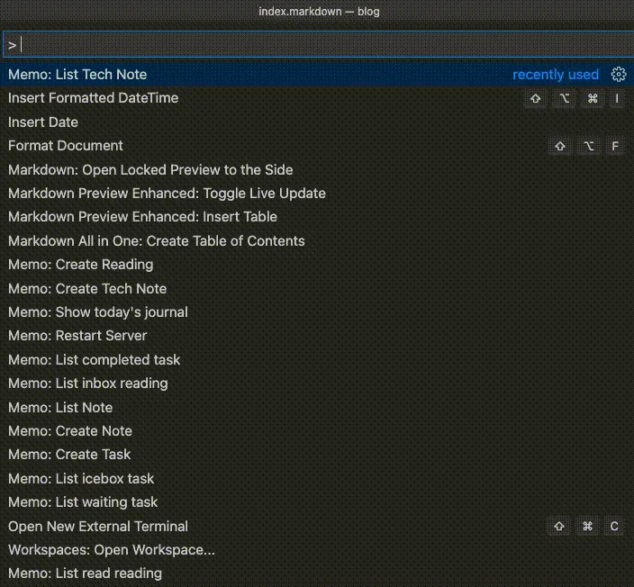Run Memo: Create Tech Note
This screenshot has width=634, height=587.
(87, 289)
